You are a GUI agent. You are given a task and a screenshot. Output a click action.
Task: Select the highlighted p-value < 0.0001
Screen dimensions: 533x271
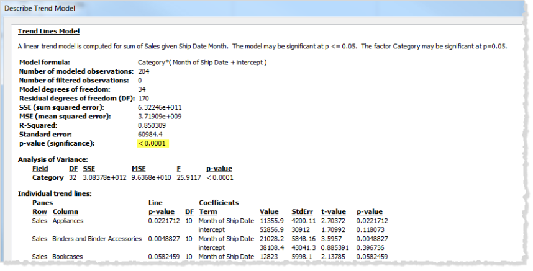pos(153,143)
